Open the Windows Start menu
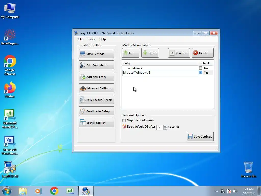The width and height of the screenshot is (261, 196). point(7,191)
